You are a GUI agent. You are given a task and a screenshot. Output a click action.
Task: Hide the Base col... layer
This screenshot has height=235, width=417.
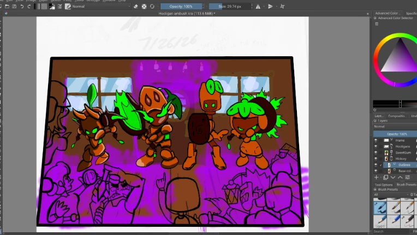coord(376,171)
